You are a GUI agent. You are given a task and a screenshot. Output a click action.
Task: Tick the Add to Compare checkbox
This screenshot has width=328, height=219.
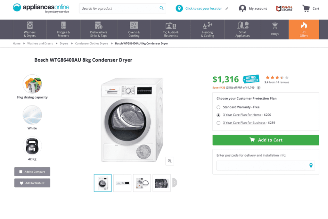pos(21,172)
